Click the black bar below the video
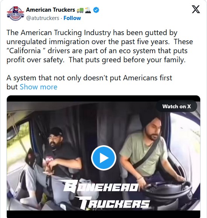 click(103, 214)
